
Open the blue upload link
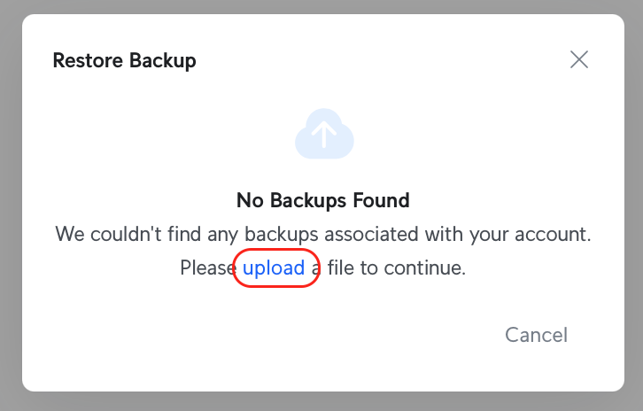(x=274, y=268)
